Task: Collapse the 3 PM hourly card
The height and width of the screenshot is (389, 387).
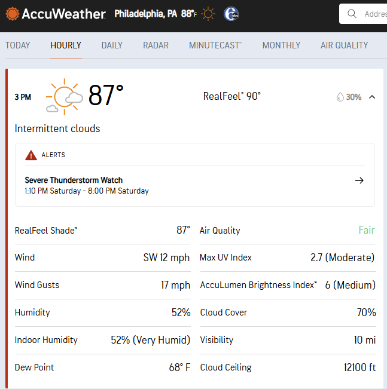Action: coord(372,97)
